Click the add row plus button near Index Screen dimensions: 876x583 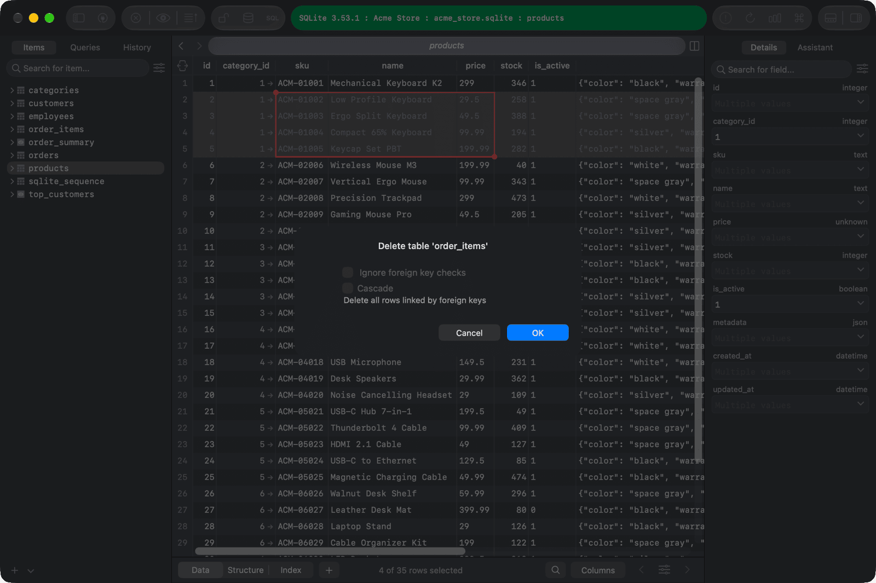point(329,570)
